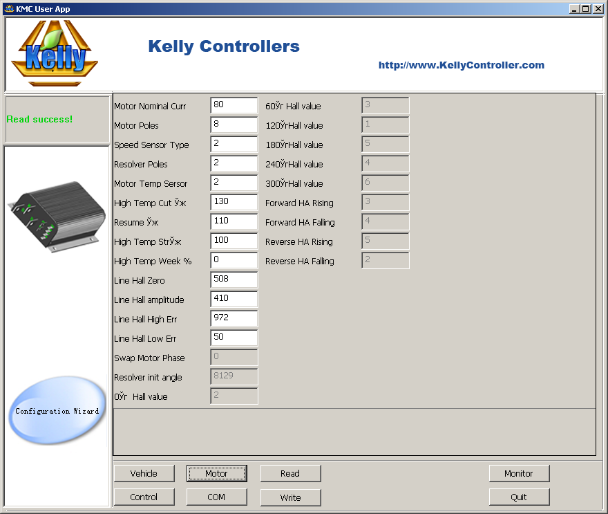Select the Motor Poles input field
This screenshot has height=514, width=608.
tap(234, 125)
